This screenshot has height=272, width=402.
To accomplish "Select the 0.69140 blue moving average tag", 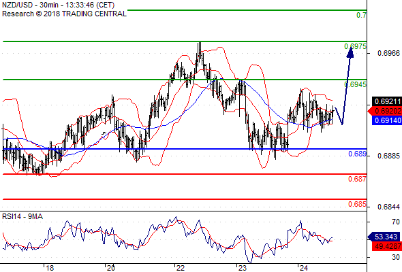I will coord(387,120).
